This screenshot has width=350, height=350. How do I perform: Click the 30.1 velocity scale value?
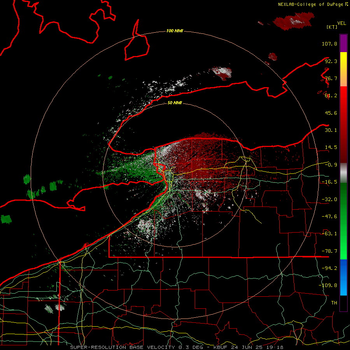pyautogui.click(x=331, y=130)
